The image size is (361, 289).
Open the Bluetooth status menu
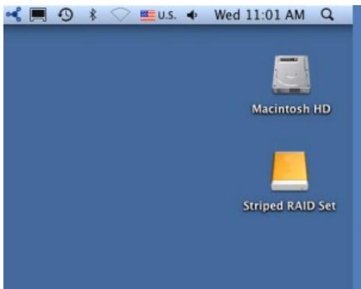point(93,15)
